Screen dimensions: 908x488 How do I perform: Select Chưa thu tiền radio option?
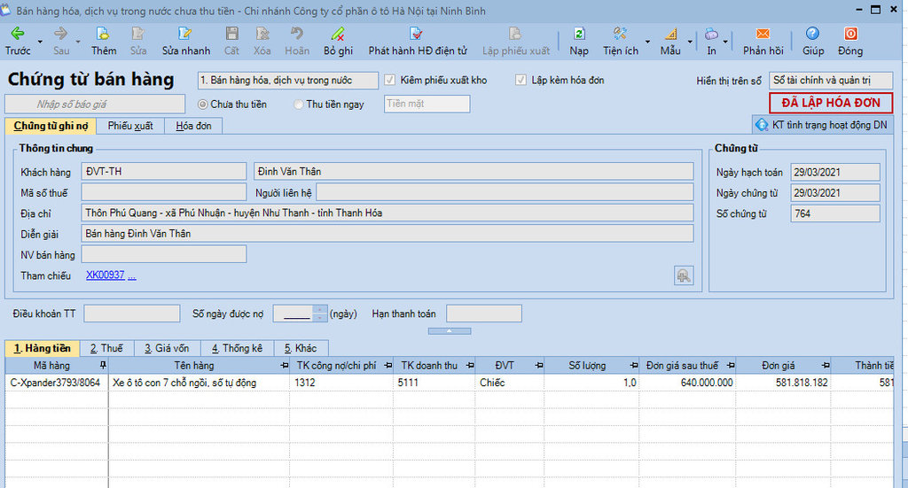coord(203,105)
